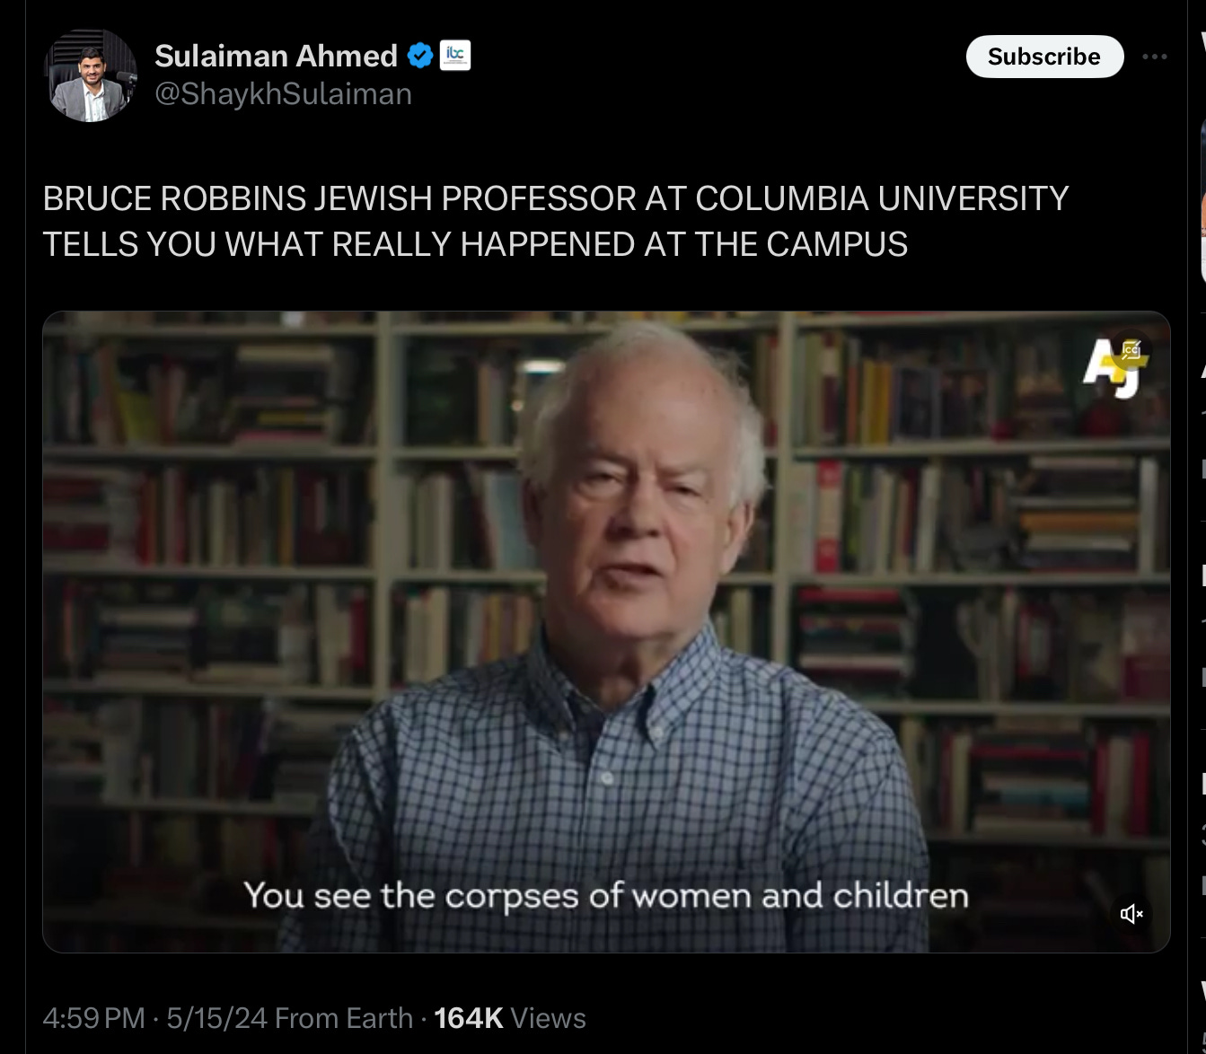
Task: Open the 4:59 PM timestamp link
Action: pos(93,1018)
